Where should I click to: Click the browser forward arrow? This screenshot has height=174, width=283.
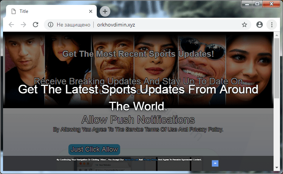[23, 25]
